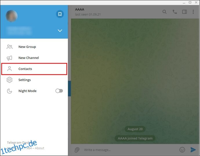
Task: Toggle the Night Mode switch
Action: pos(59,91)
